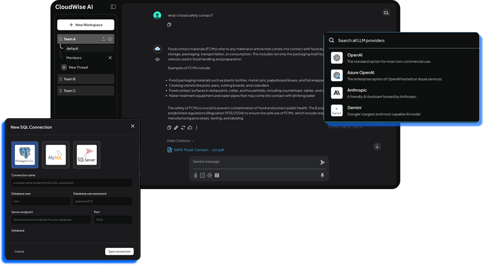This screenshot has width=484, height=265.
Task: Toggle the CloudWise AI sidebar panel icon
Action: 113,7
